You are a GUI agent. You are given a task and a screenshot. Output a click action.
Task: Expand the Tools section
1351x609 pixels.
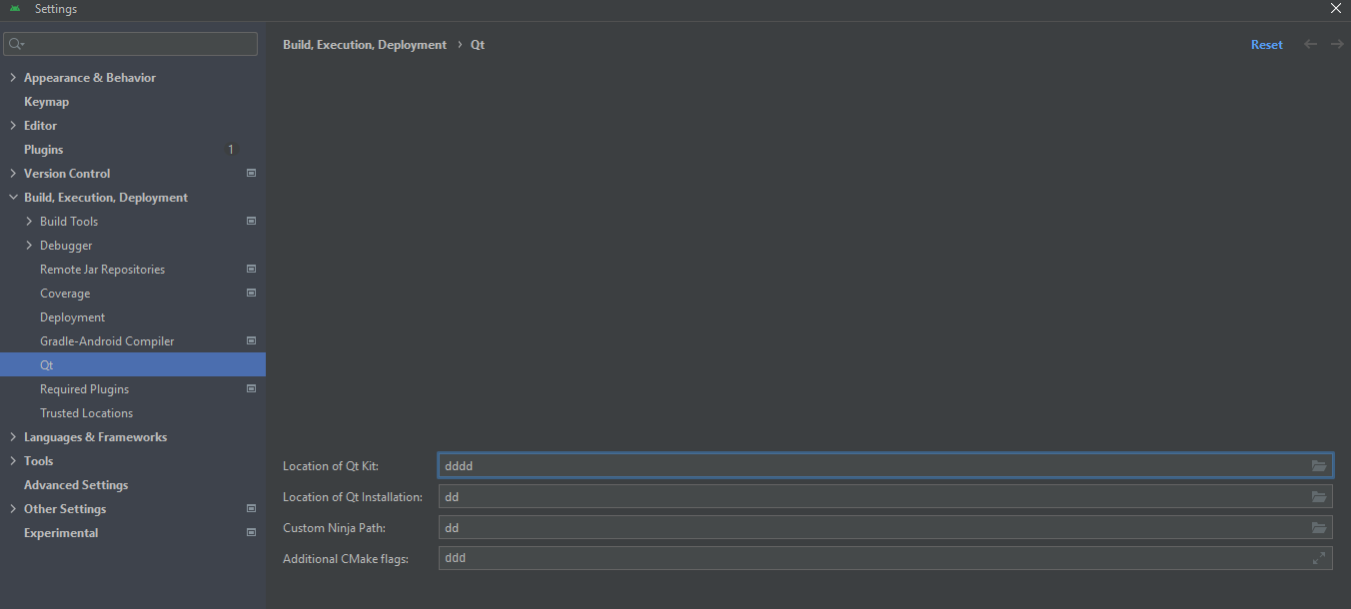13,461
